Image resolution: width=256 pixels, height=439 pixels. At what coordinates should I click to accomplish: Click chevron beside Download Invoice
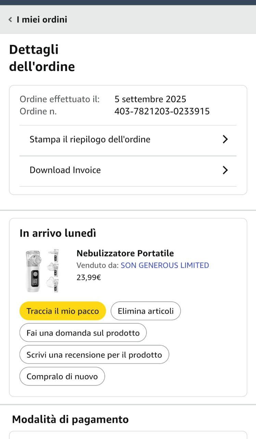[225, 170]
